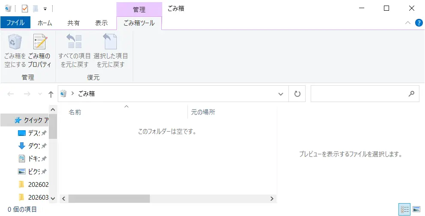Viewport: 425px width, 216px height.
Task: Click the 管理 contextual tab header
Action: 139,9
